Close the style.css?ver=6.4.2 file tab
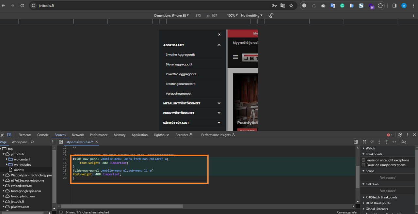The image size is (418, 214). 97,142
